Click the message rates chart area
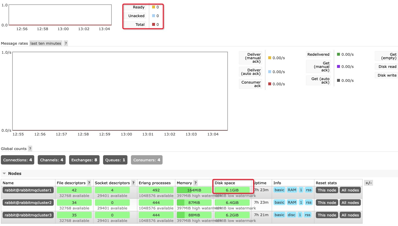The image size is (398, 226). click(x=120, y=91)
